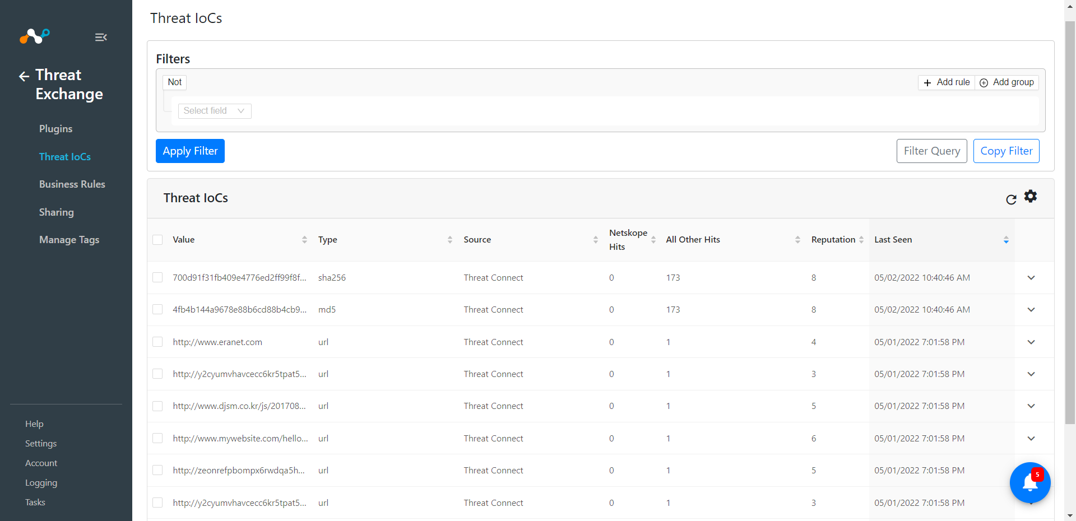Viewport: 1076px width, 521px height.
Task: Select all rows with the header checkbox
Action: 157,240
